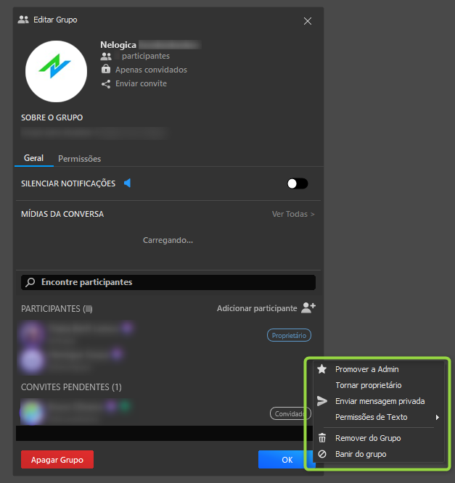
Task: Click the ban circle icon for Banir
Action: click(322, 454)
